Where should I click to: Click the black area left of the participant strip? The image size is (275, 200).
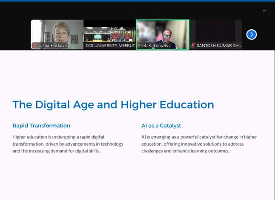(15, 34)
